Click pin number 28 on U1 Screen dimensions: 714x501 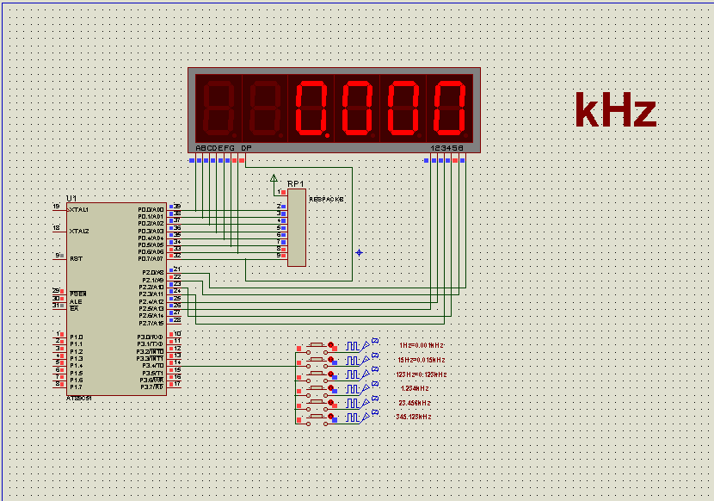click(177, 319)
